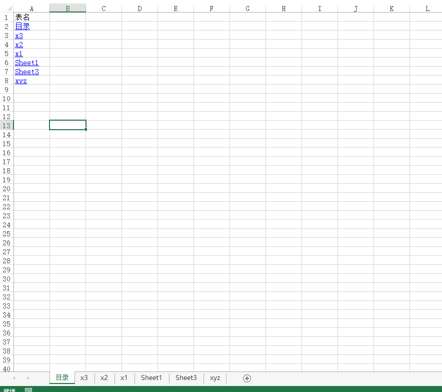Viewport: 442px width, 392px height.
Task: Select column G header
Action: [248, 9]
